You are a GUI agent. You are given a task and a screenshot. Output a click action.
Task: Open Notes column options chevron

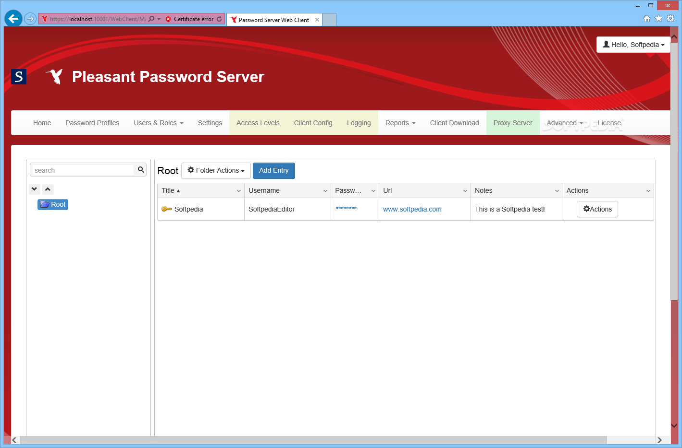[557, 190]
